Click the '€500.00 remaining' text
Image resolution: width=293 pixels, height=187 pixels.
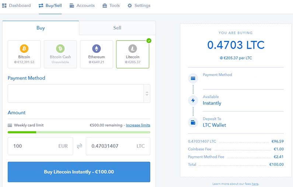tap(106, 125)
